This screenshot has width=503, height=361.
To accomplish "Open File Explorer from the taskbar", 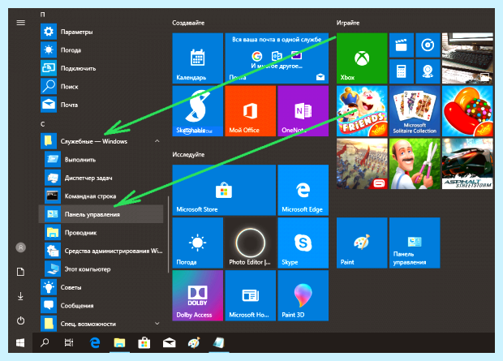I will coord(119,342).
